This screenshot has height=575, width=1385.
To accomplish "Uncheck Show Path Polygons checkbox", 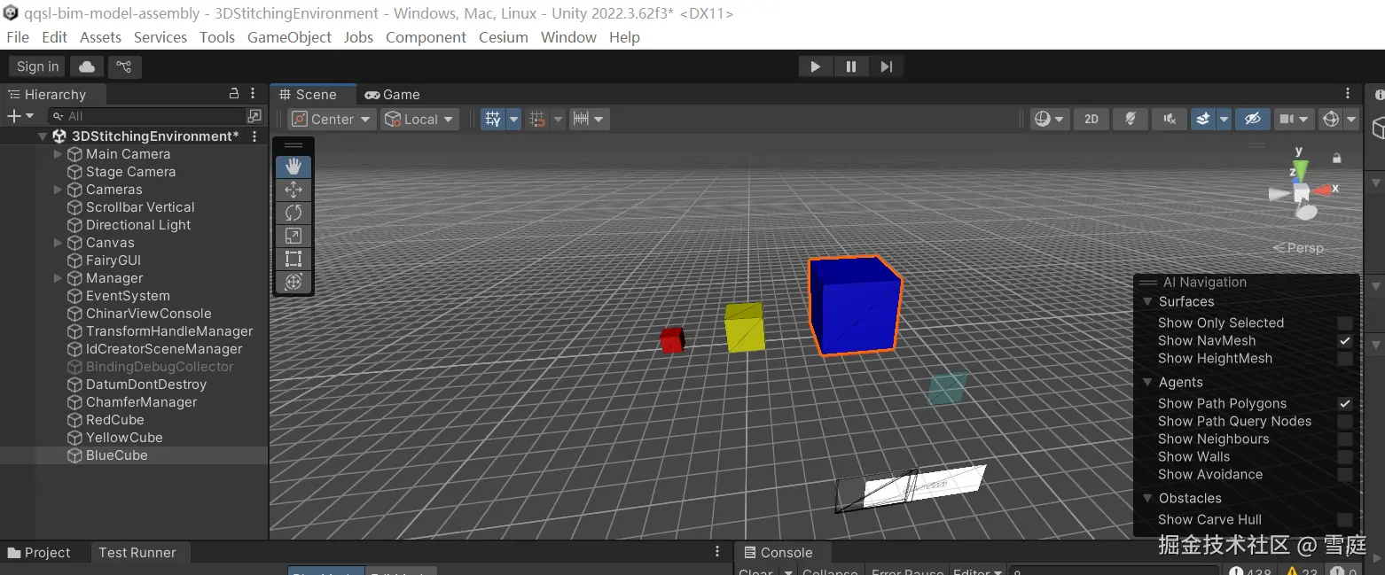I will [x=1345, y=404].
